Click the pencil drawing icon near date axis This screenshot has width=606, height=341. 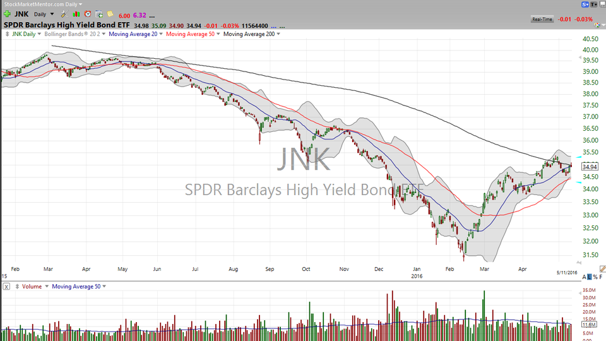[x=602, y=269]
